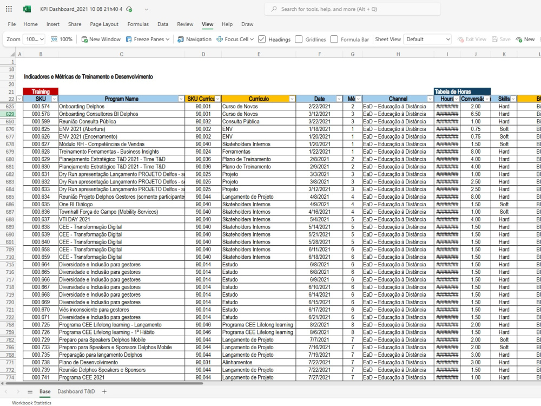Click the New sheet view button
This screenshot has height=406, width=541.
(x=525, y=40)
